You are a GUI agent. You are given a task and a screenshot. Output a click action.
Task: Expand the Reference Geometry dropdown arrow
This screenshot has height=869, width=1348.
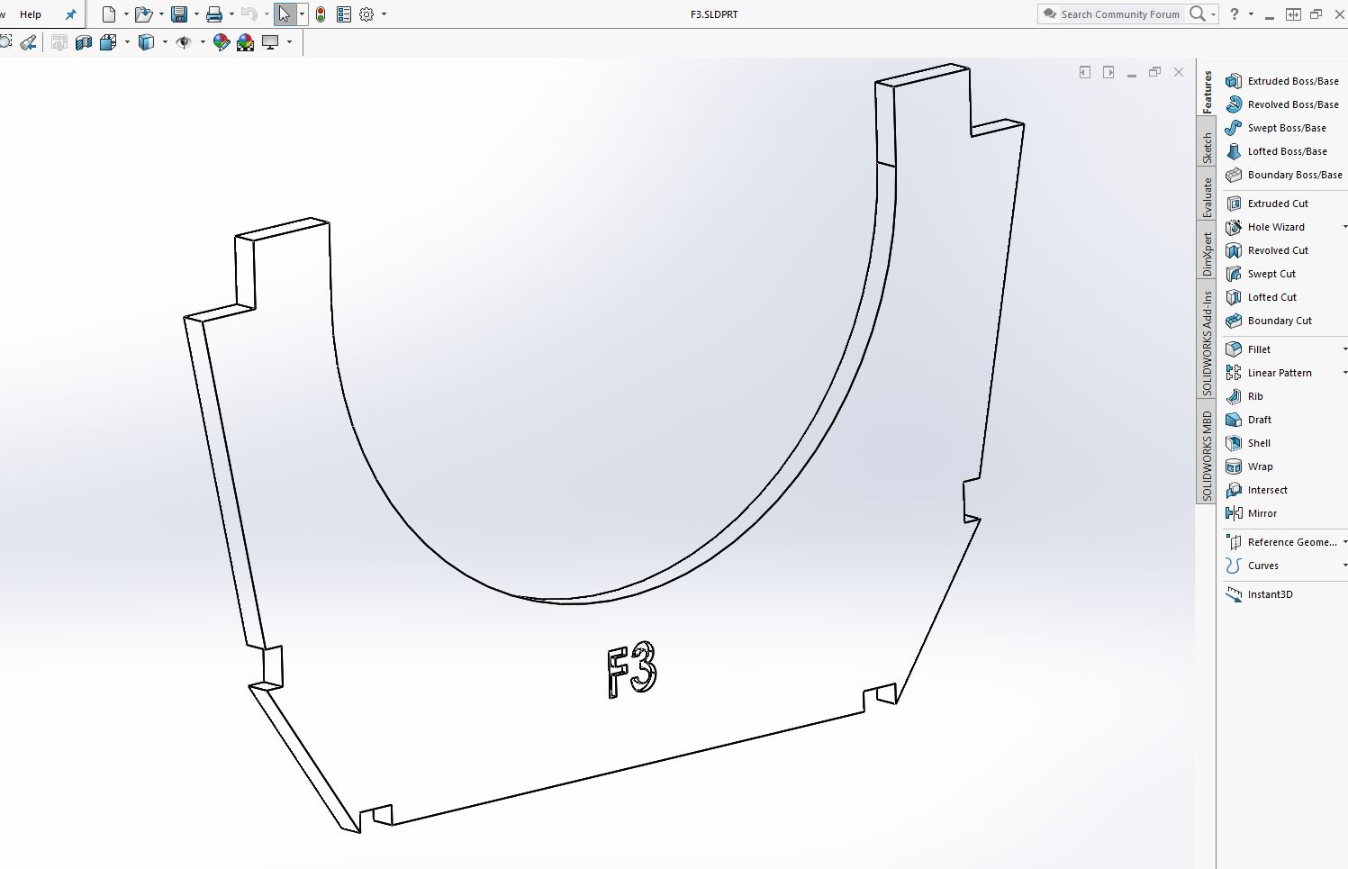coord(1344,542)
